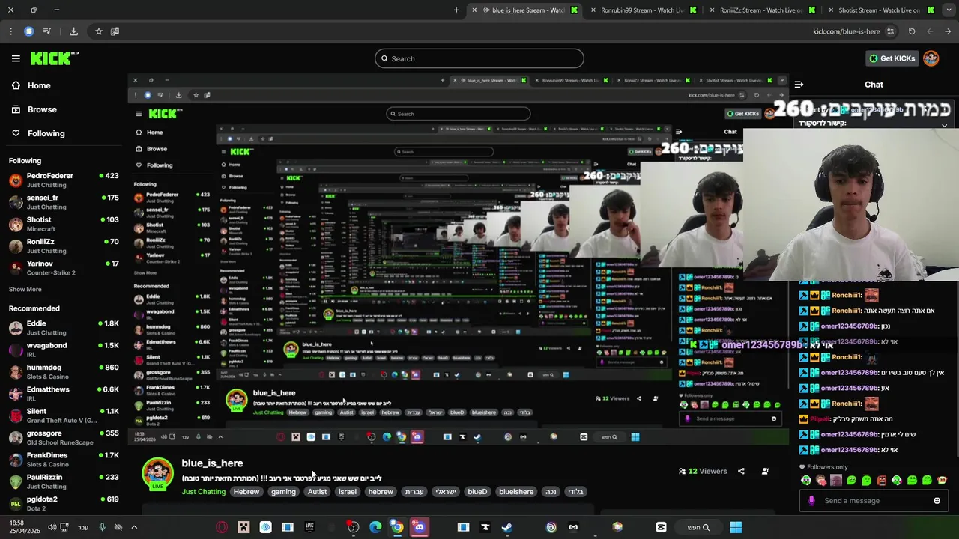The image size is (959, 539).
Task: Toggle system volume speaker icon
Action: (x=52, y=527)
